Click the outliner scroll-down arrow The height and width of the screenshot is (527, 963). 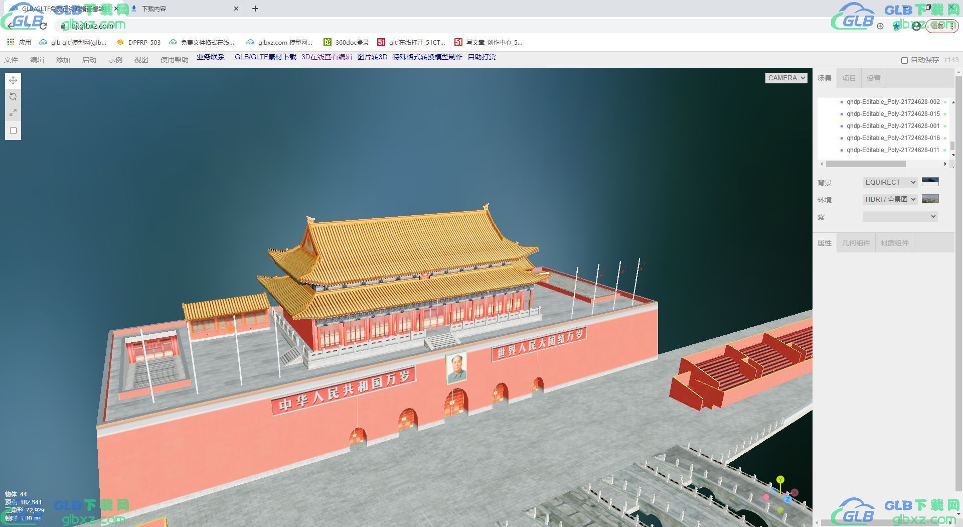tap(953, 156)
